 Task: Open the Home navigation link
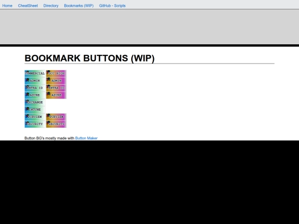coord(7,6)
